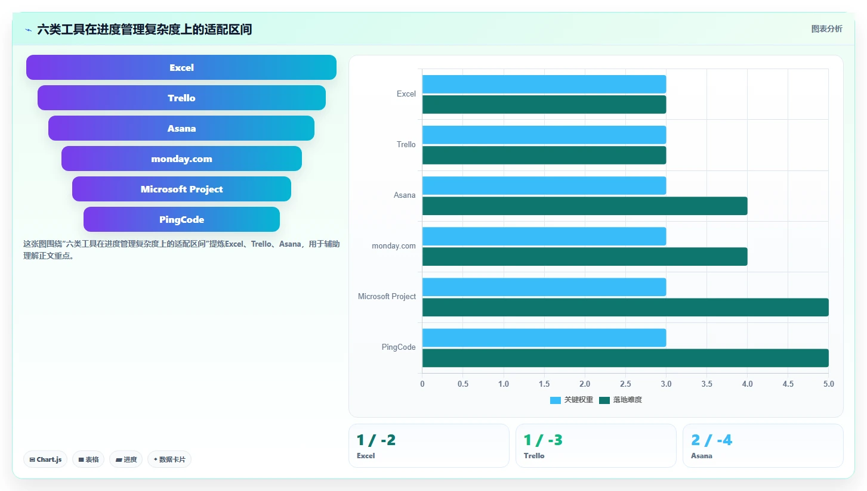The height and width of the screenshot is (491, 867).
Task: Click the 3.5 tick on the x-axis
Action: coord(706,384)
